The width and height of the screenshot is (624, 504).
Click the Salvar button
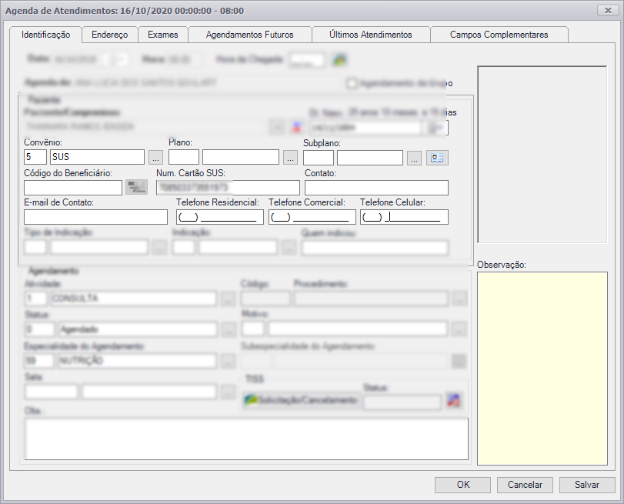point(587,485)
